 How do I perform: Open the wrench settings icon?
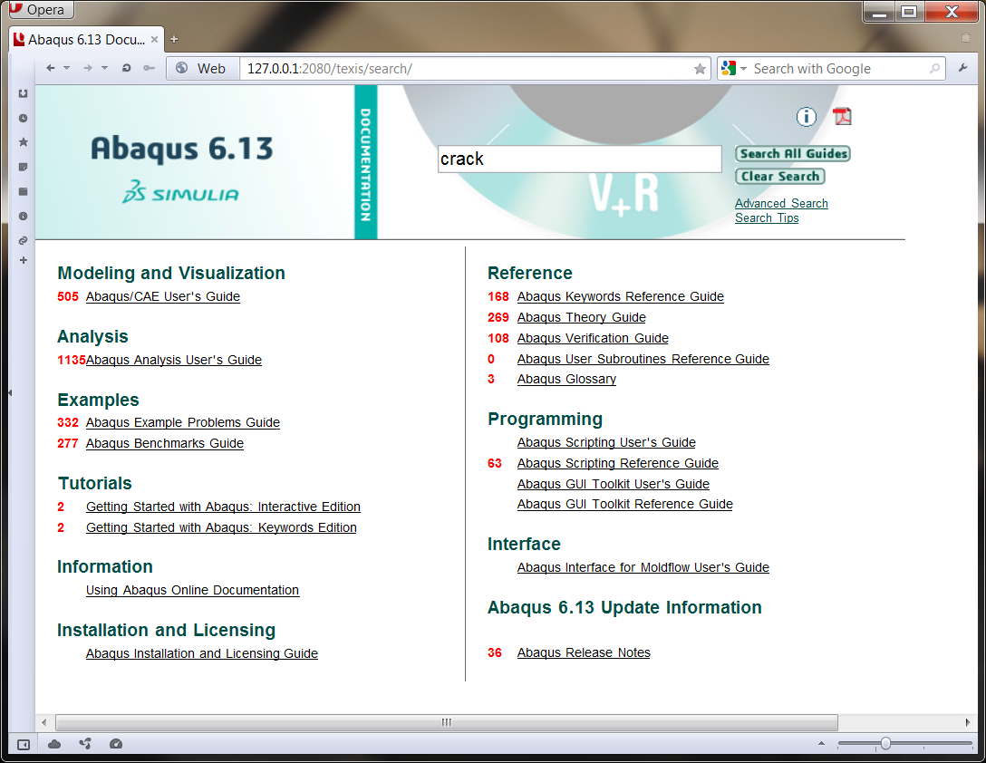click(962, 68)
